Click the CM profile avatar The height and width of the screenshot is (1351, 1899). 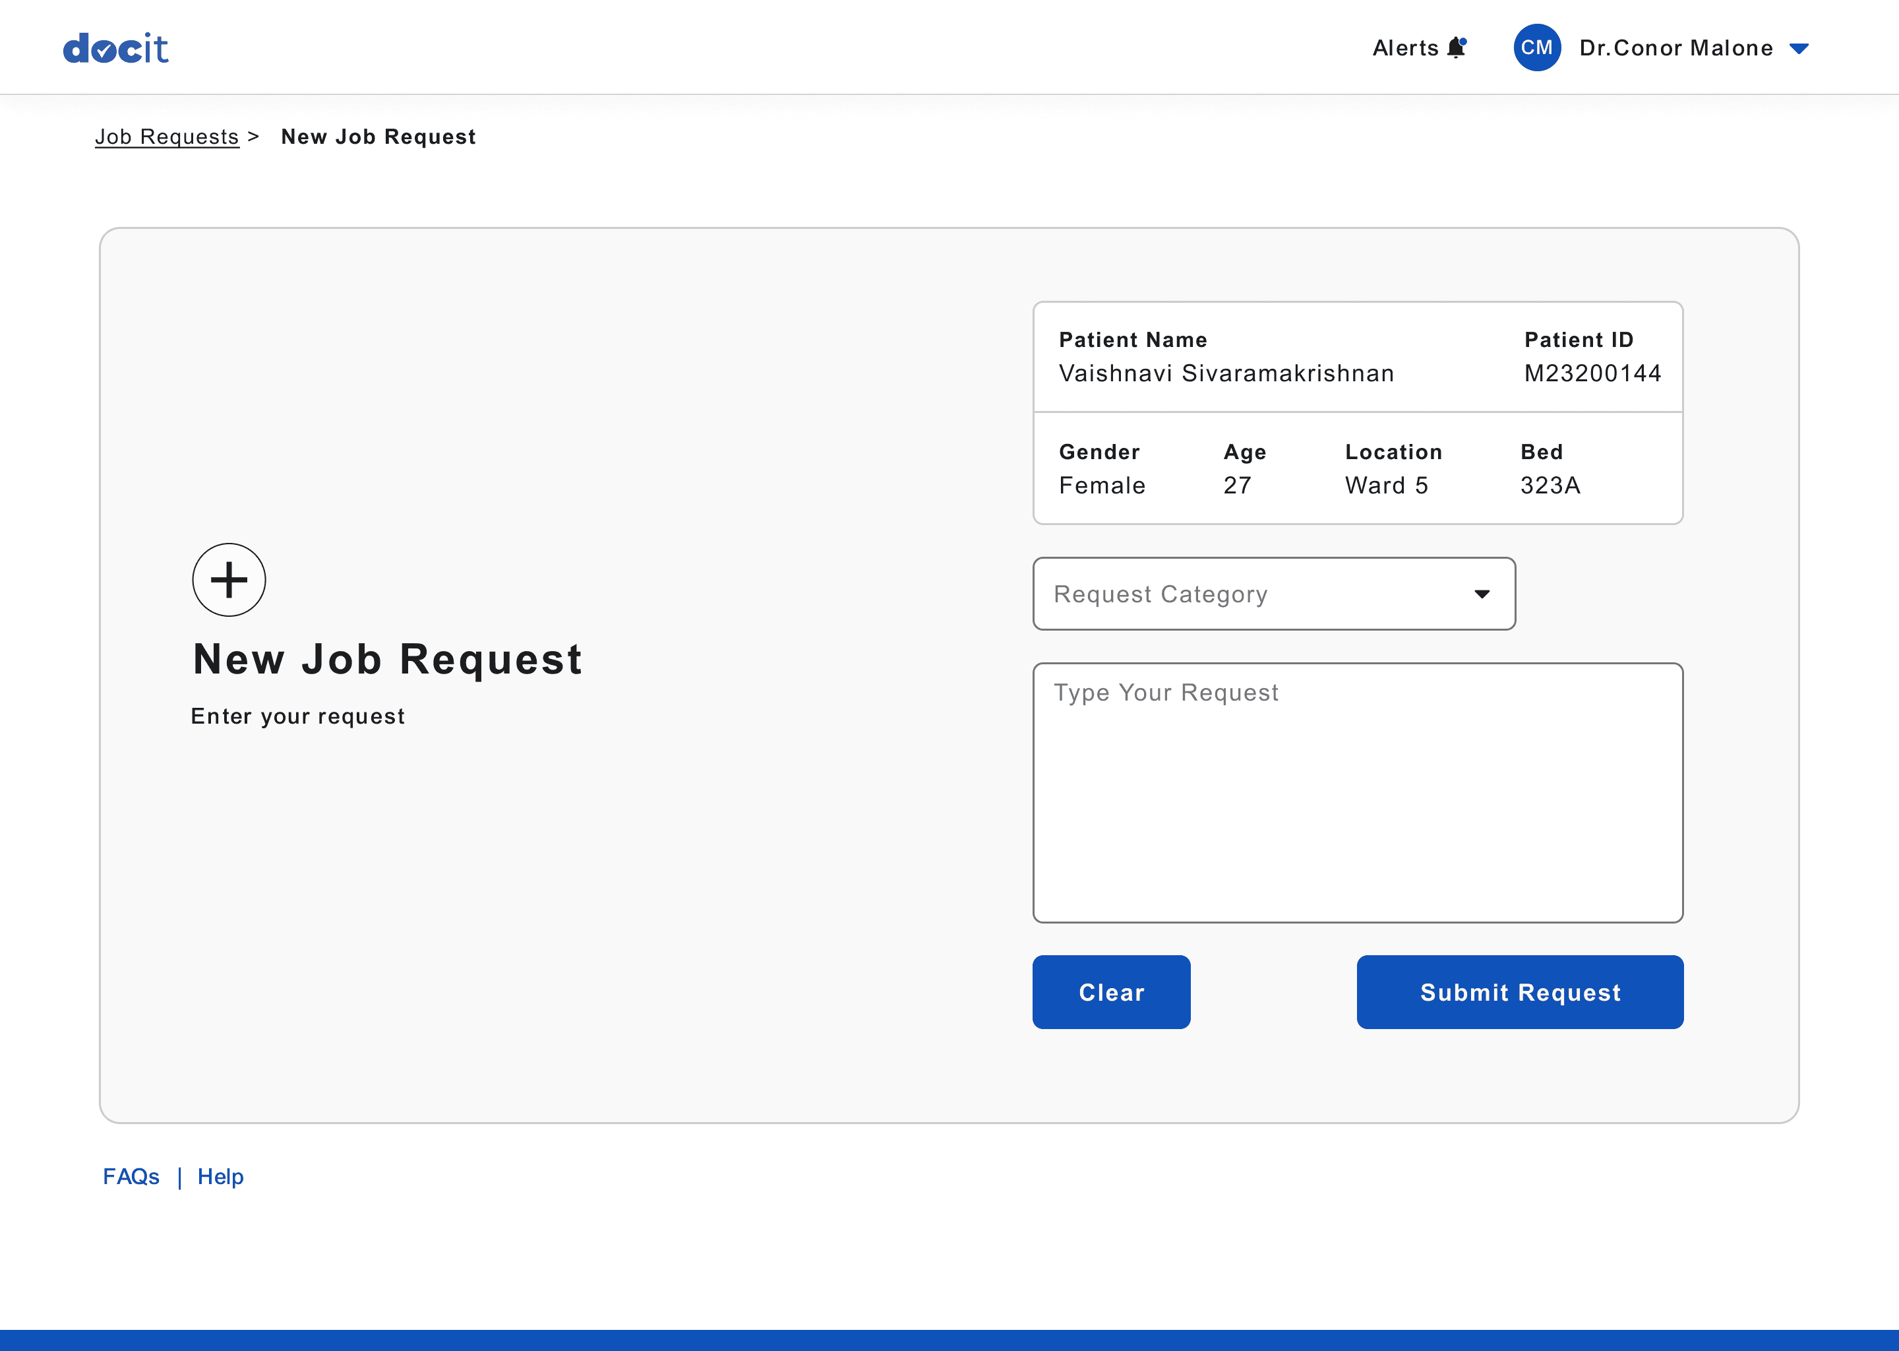(x=1536, y=48)
